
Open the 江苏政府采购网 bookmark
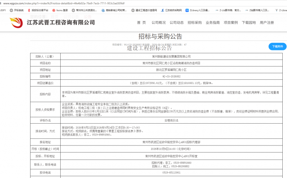171,10
